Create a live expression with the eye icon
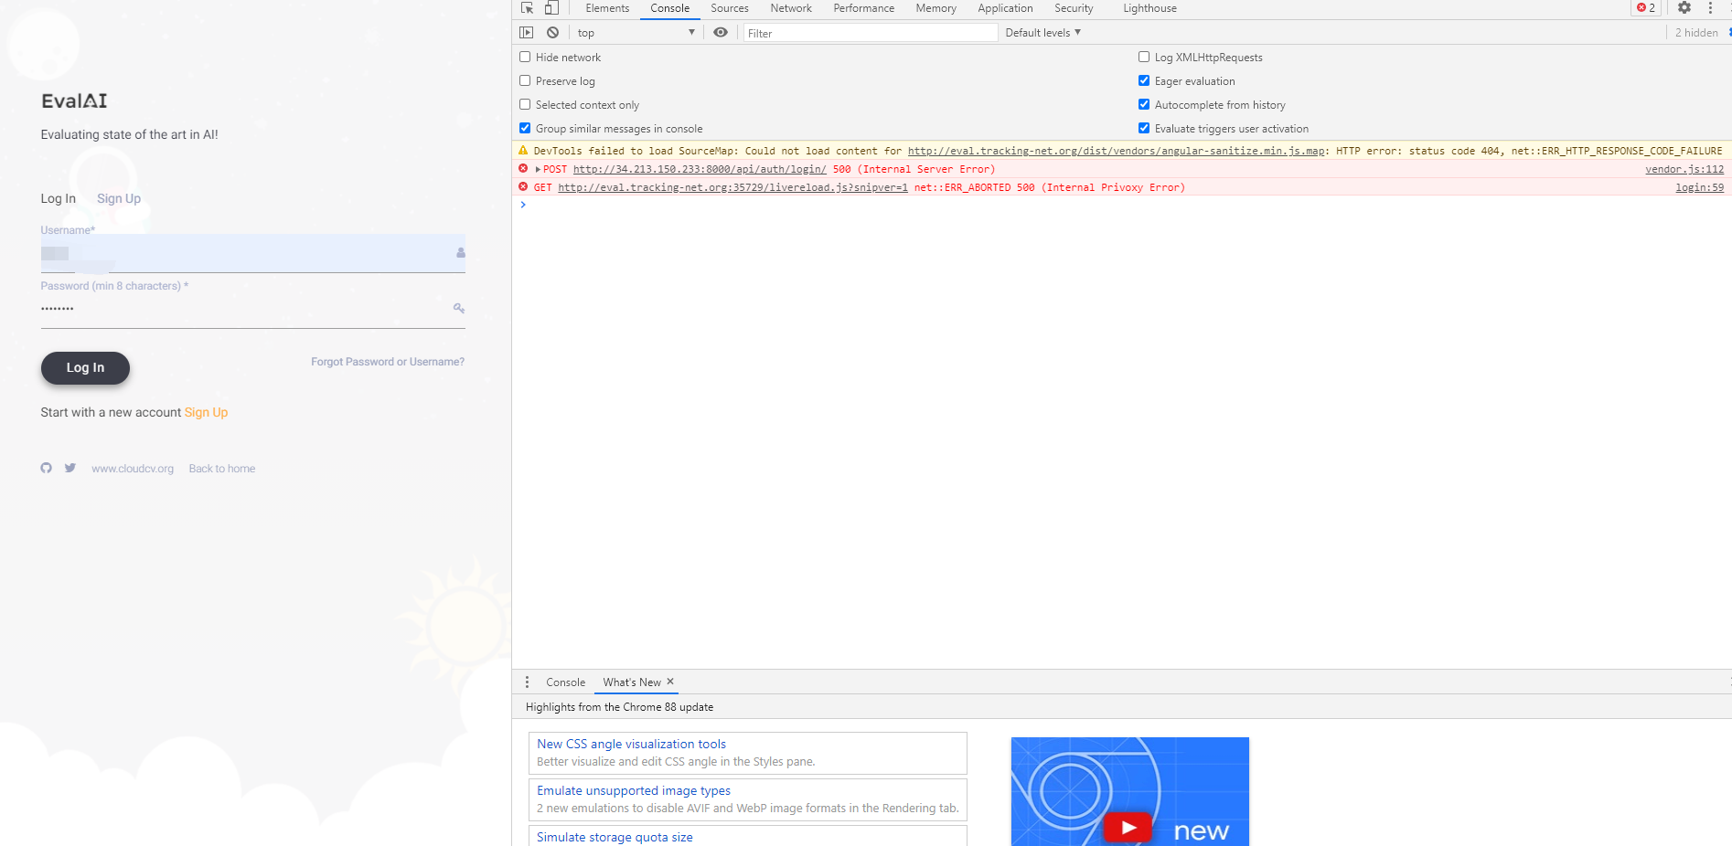The height and width of the screenshot is (846, 1732). click(x=721, y=32)
